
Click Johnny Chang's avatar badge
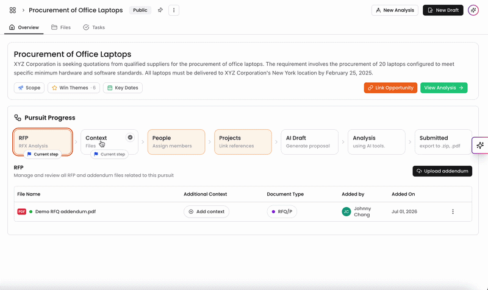click(x=346, y=211)
